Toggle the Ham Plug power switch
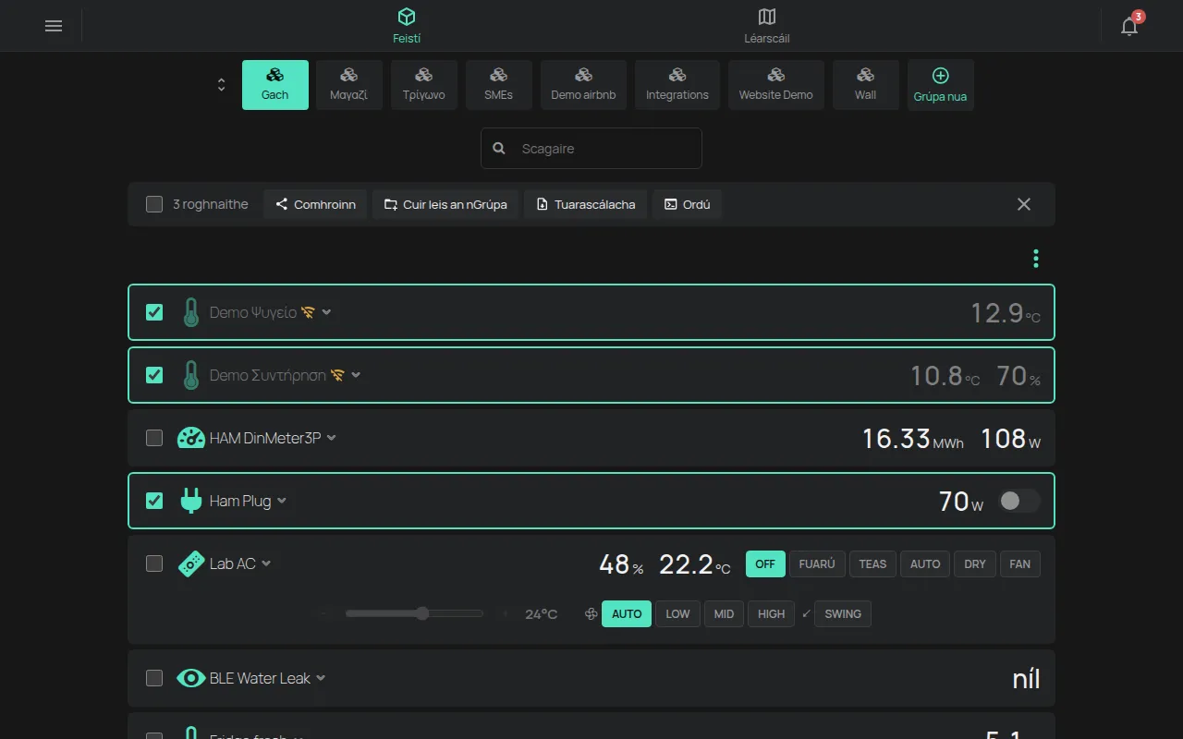 pyautogui.click(x=1019, y=501)
